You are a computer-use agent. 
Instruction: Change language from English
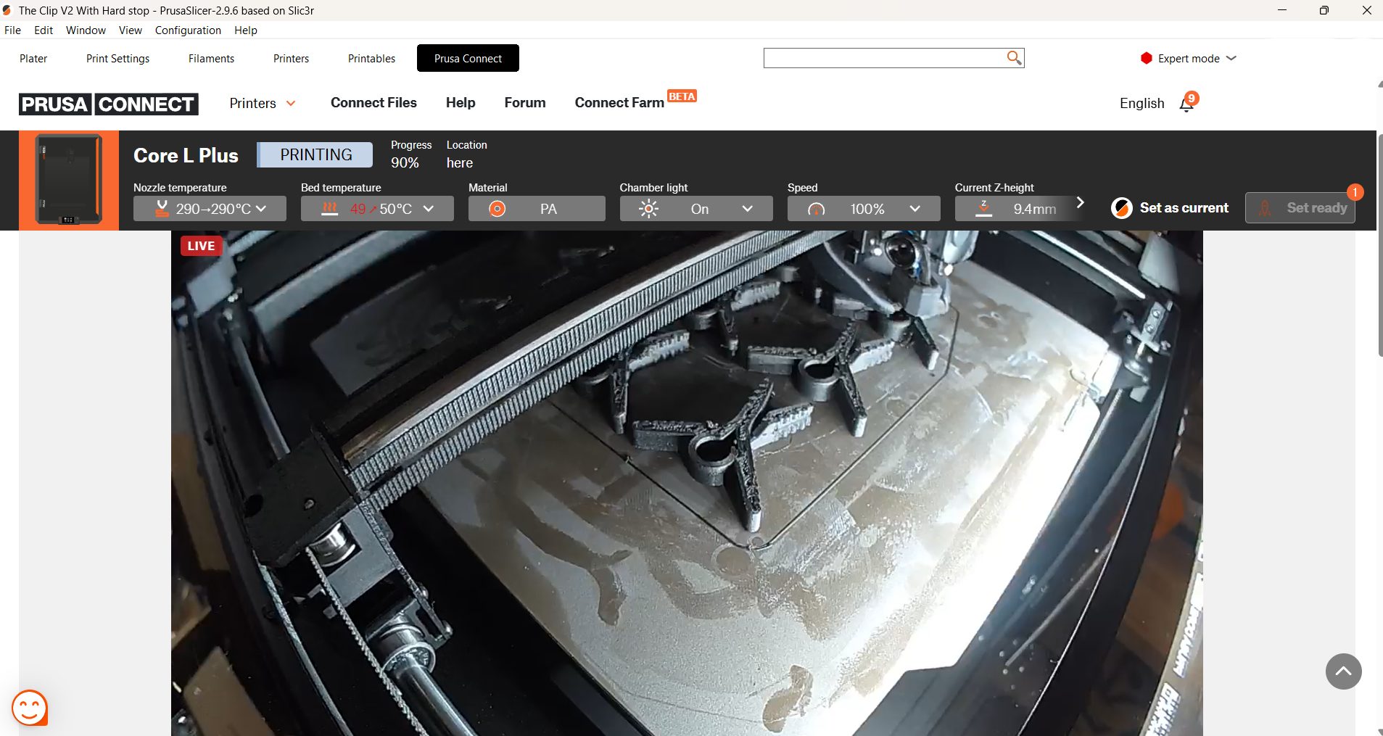point(1142,103)
